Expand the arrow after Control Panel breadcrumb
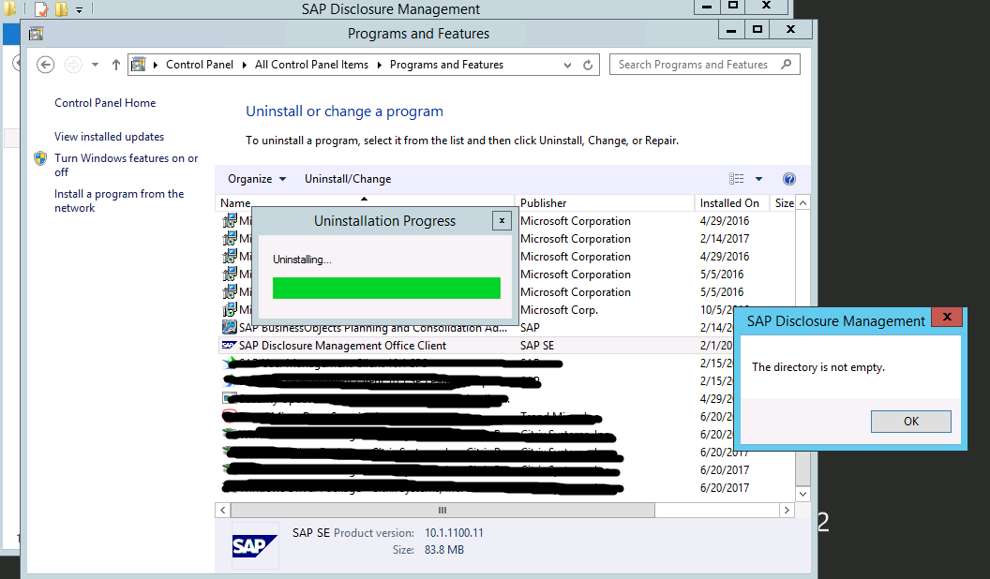Image resolution: width=990 pixels, height=579 pixels. pyautogui.click(x=245, y=65)
